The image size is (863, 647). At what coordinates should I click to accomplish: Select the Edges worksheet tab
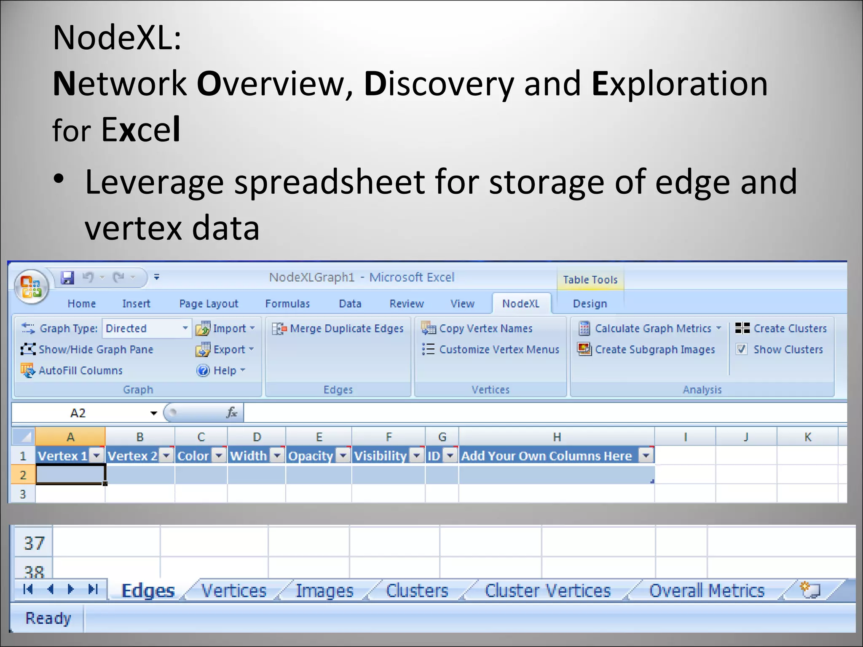tap(148, 591)
